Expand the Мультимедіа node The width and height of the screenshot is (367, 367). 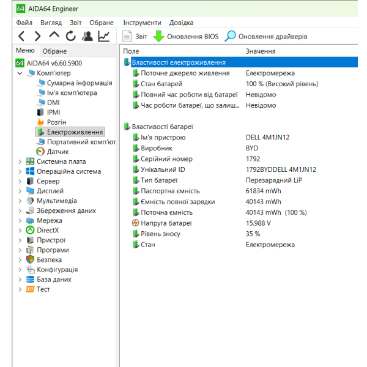20,201
